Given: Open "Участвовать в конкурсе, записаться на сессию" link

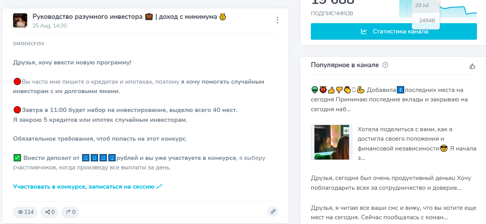Looking at the screenshot, I should pos(88,187).
